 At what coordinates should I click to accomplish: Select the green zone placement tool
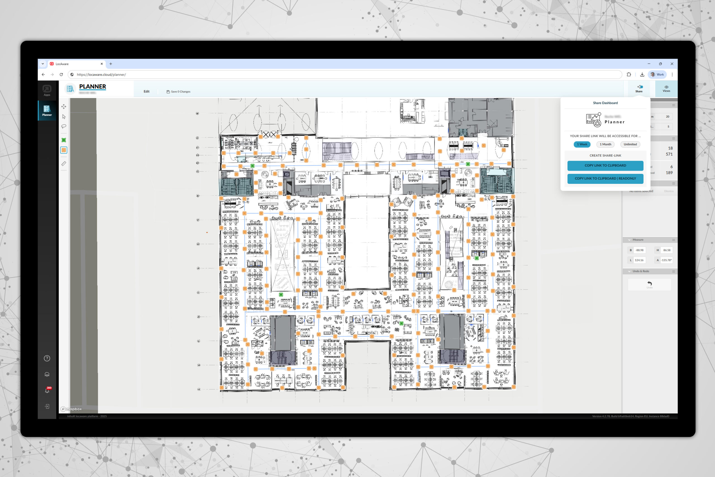(64, 139)
